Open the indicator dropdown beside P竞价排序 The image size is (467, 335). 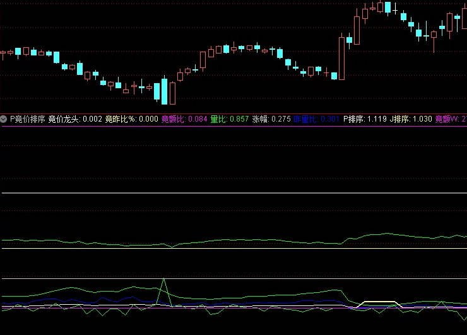3,119
